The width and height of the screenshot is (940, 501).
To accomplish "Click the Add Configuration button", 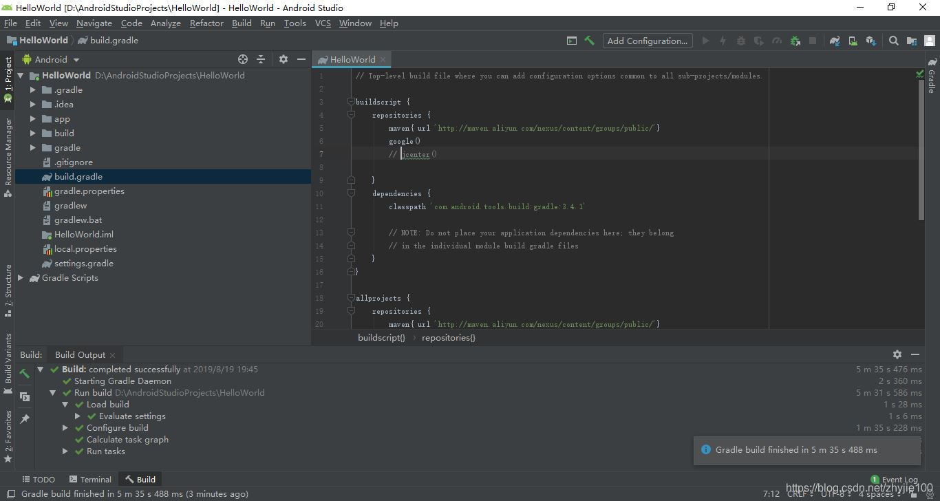I will (648, 41).
